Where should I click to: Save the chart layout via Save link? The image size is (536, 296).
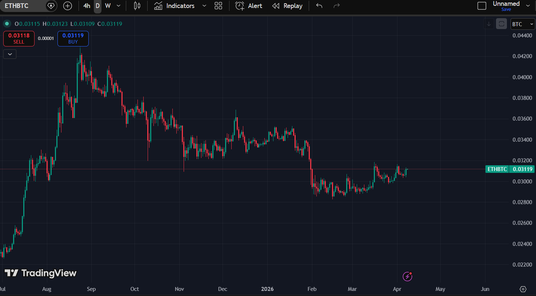point(506,9)
